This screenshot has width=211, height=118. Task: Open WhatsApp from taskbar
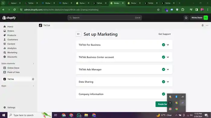click(x=79, y=115)
